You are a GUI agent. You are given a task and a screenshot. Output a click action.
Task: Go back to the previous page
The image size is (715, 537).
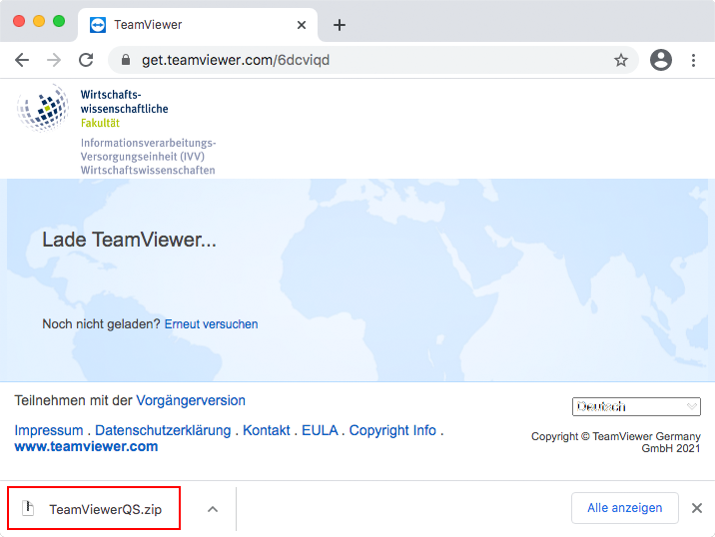pos(21,60)
